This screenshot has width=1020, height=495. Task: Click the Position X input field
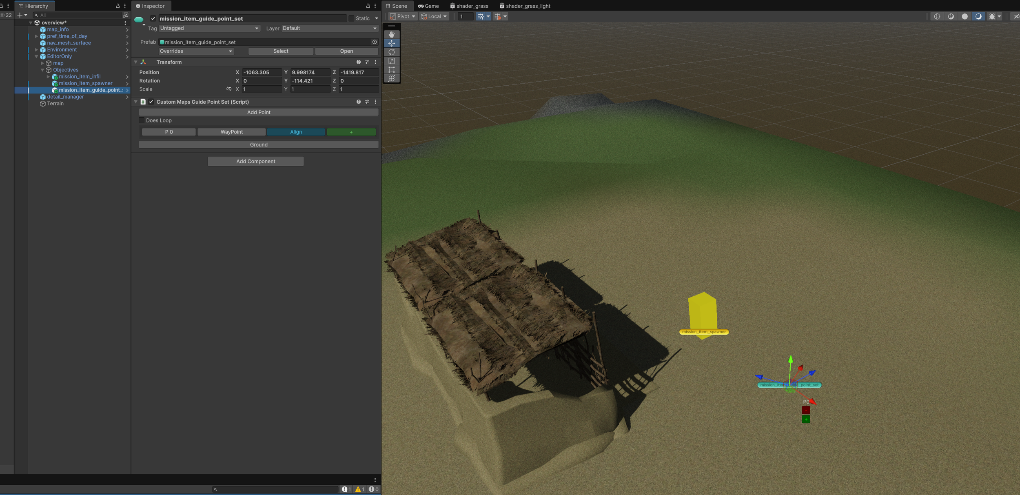click(x=261, y=72)
